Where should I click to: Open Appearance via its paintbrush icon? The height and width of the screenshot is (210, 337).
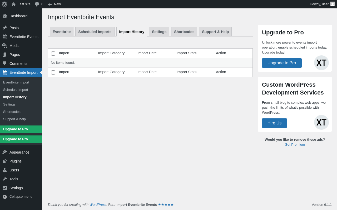(5, 152)
